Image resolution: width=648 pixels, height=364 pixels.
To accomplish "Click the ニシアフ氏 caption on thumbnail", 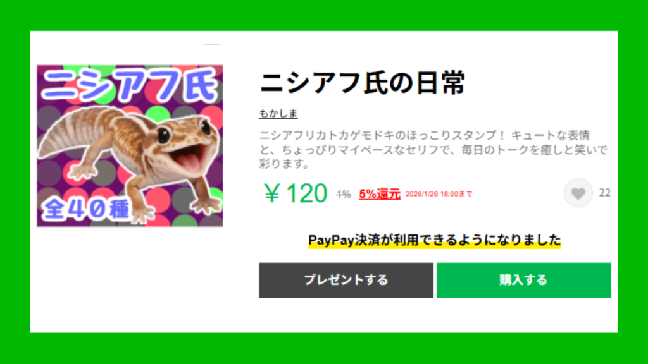I will [x=130, y=85].
